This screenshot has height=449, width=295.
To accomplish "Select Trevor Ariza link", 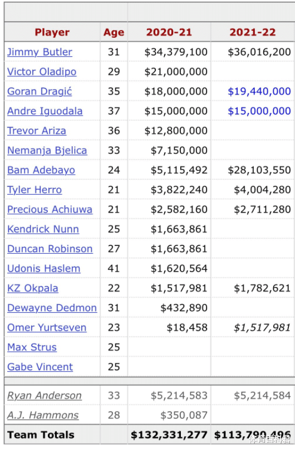I will pos(37,131).
